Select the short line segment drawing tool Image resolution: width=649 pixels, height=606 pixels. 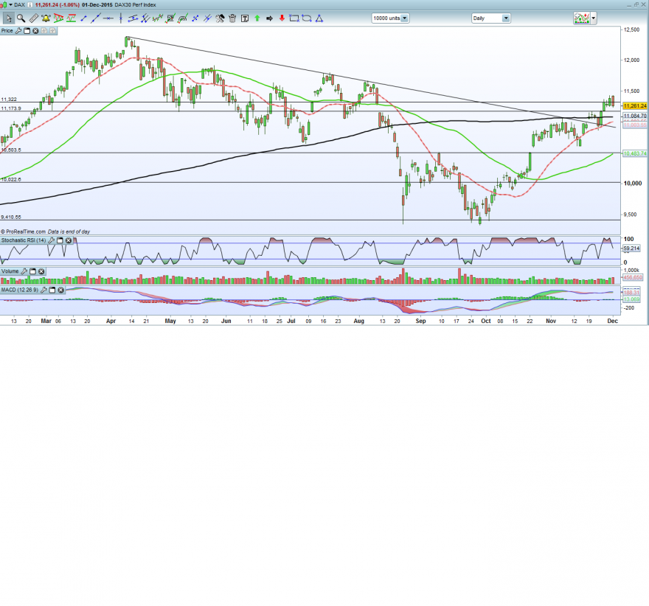pyautogui.click(x=83, y=18)
